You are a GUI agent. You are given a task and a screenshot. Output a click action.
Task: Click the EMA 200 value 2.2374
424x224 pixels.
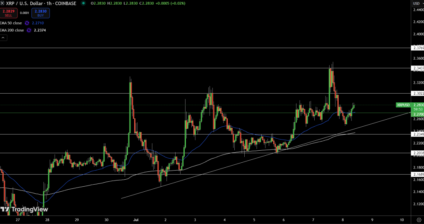coord(40,30)
